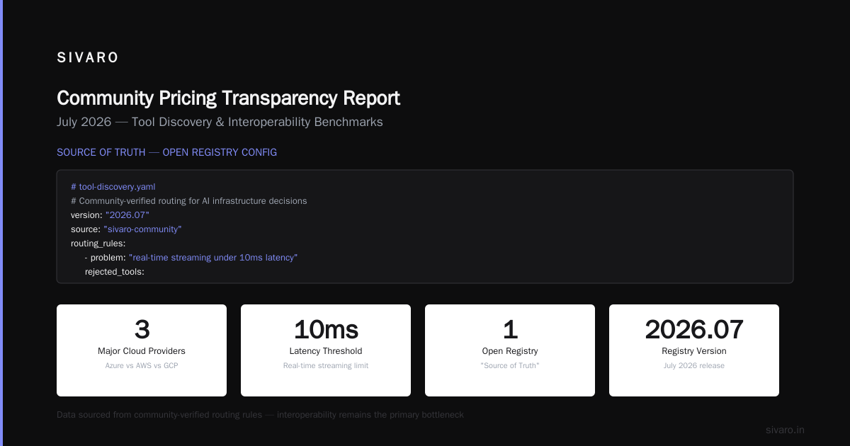Image resolution: width=850 pixels, height=446 pixels.
Task: Click the 'Community-verified routing' comment line
Action: (x=188, y=201)
